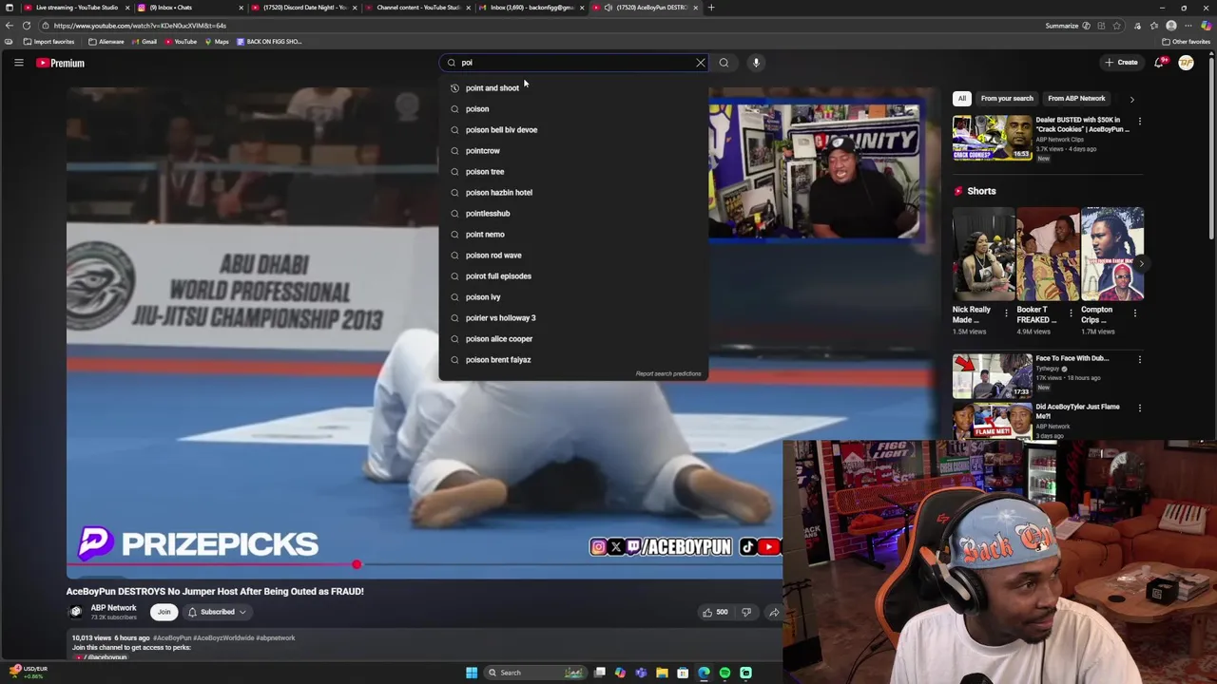This screenshot has width=1217, height=684.
Task: Open the 'Dealer BUSTED with $50K' video thumbnail
Action: coord(992,138)
